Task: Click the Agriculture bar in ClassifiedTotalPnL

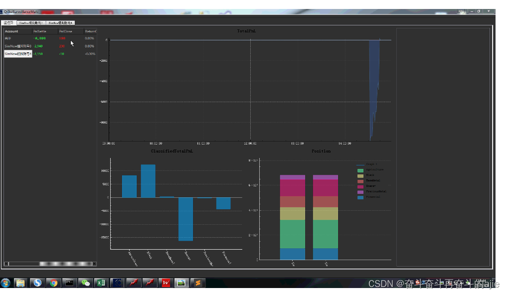Action: pos(129,186)
